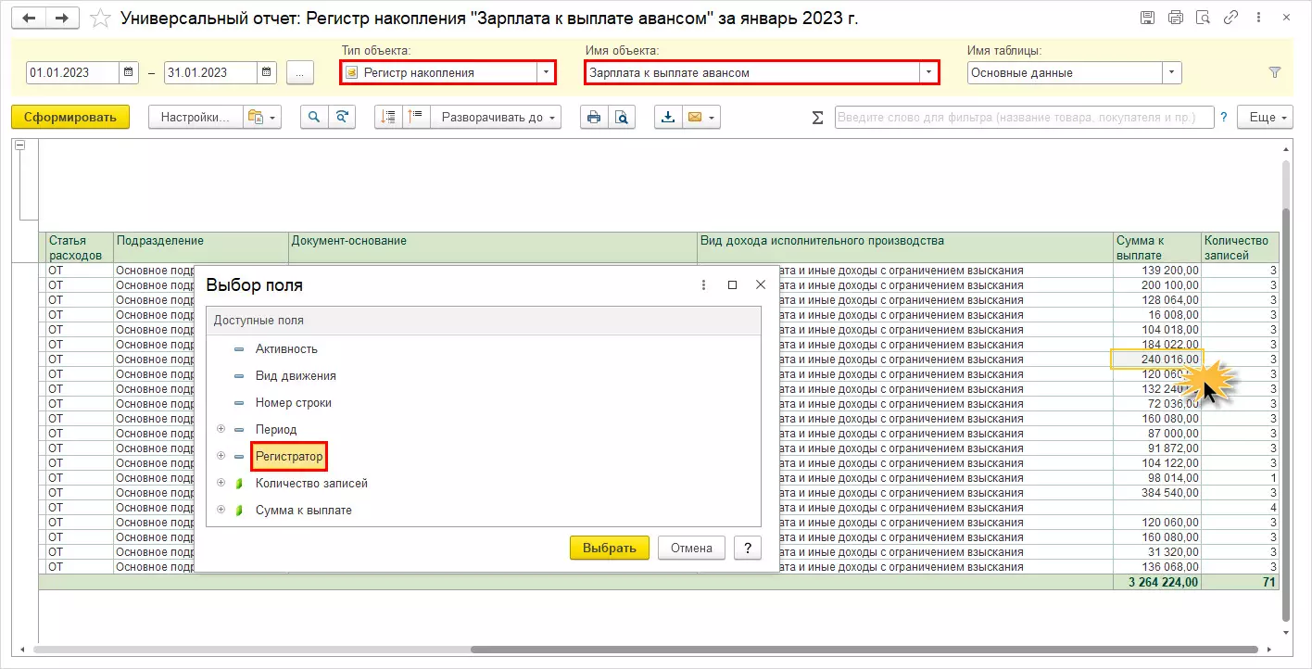Click the vertical scrollbar of the report
The width and height of the screenshot is (1312, 669).
[x=1284, y=414]
